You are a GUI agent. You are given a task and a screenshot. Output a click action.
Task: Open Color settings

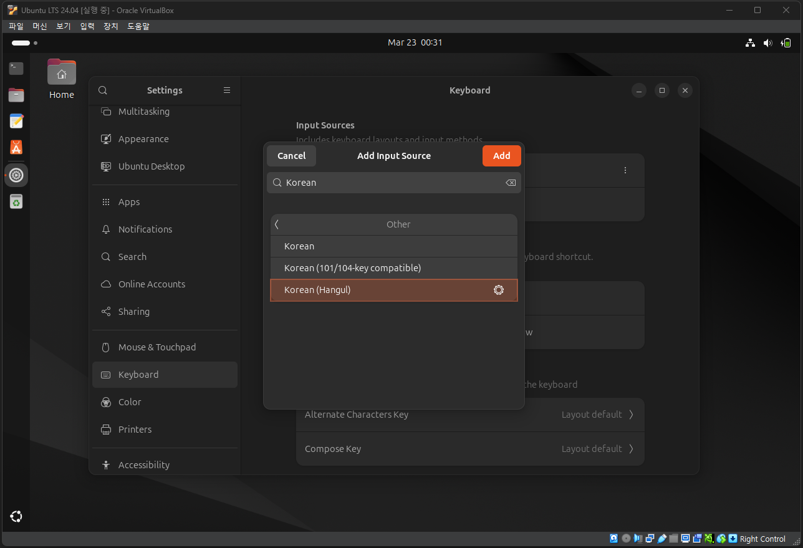tap(165, 402)
